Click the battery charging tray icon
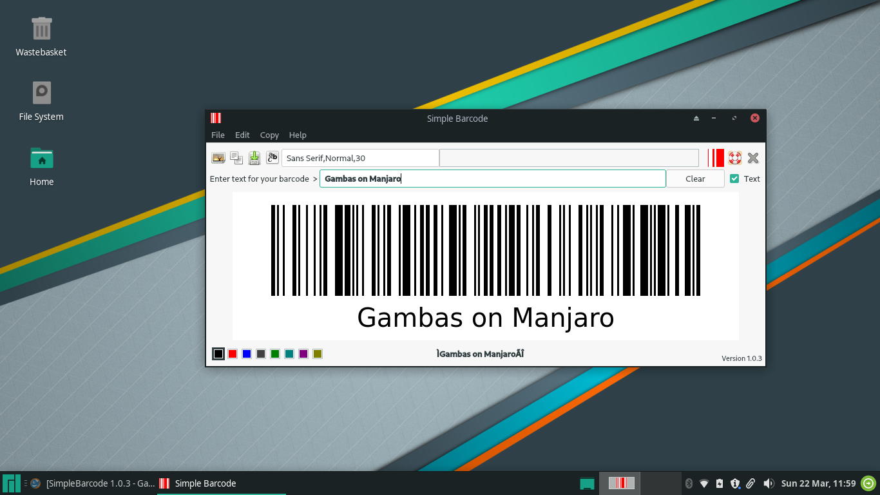The height and width of the screenshot is (495, 880). 720,483
